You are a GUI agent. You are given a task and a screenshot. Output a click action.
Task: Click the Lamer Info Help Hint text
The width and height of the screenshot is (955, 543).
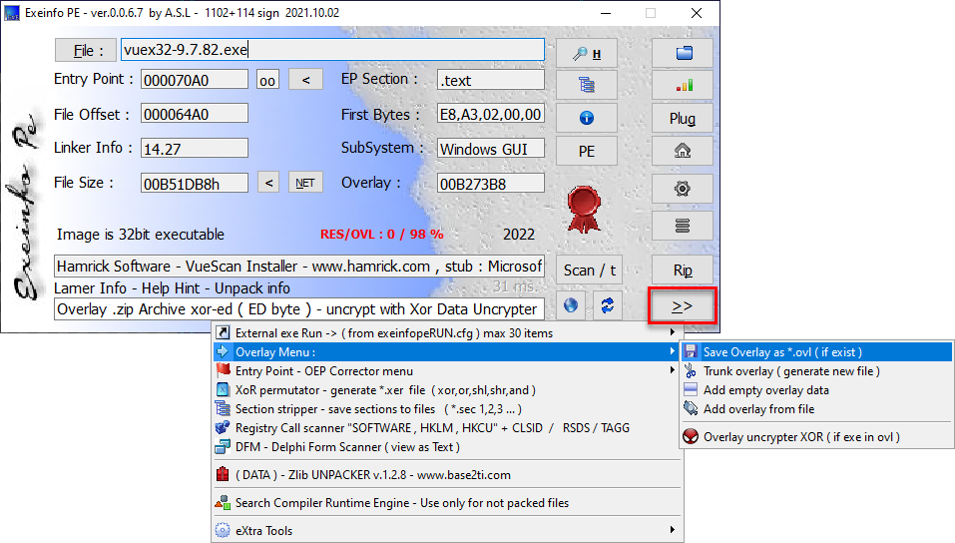pyautogui.click(x=172, y=287)
